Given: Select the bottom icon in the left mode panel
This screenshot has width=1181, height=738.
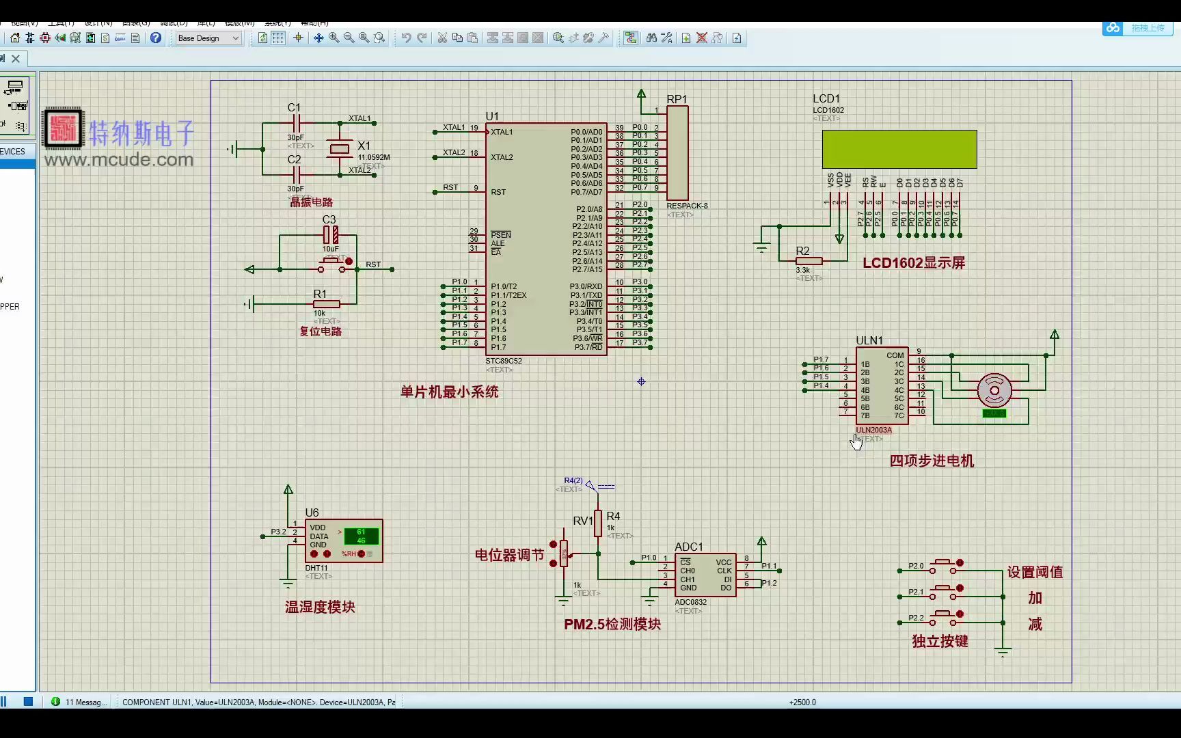Looking at the screenshot, I should pyautogui.click(x=21, y=126).
